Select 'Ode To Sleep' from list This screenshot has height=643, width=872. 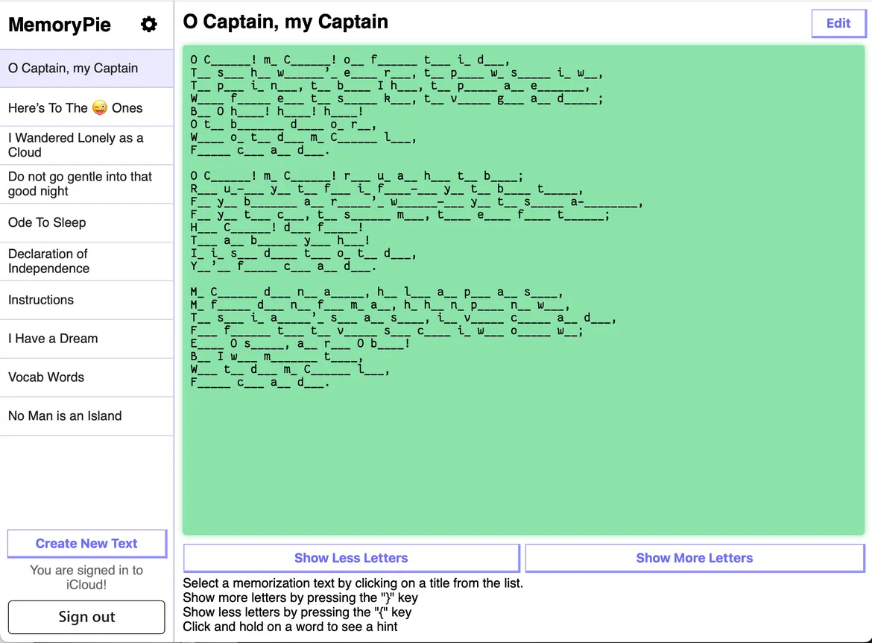click(47, 222)
